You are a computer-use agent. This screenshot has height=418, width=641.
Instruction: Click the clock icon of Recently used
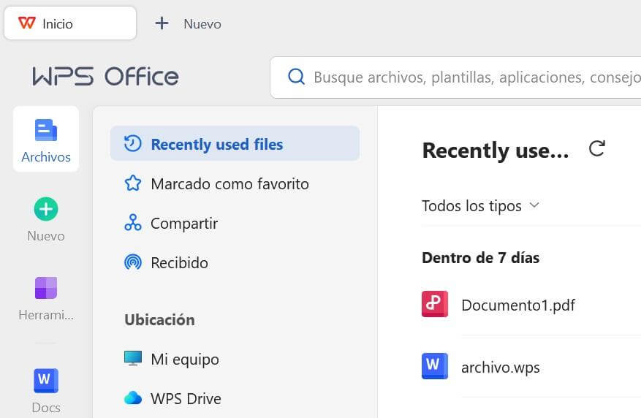(x=133, y=143)
